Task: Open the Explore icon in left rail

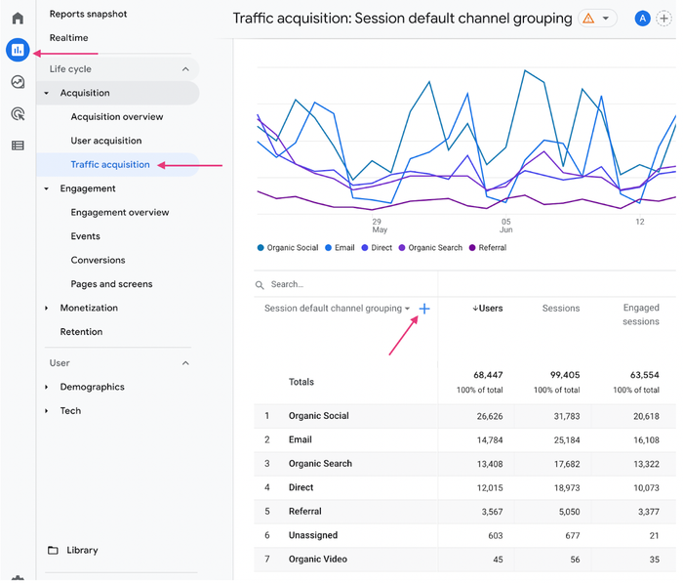Action: pyautogui.click(x=18, y=82)
